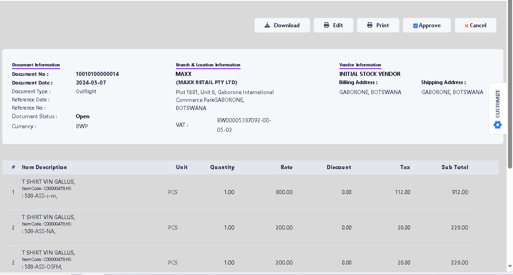Image resolution: width=513 pixels, height=275 pixels.
Task: Click the Item Description column header
Action: click(45, 167)
